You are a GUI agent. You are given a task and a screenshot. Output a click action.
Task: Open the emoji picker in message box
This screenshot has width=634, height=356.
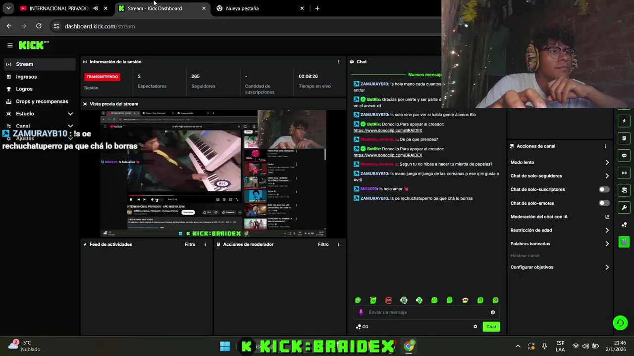492,312
